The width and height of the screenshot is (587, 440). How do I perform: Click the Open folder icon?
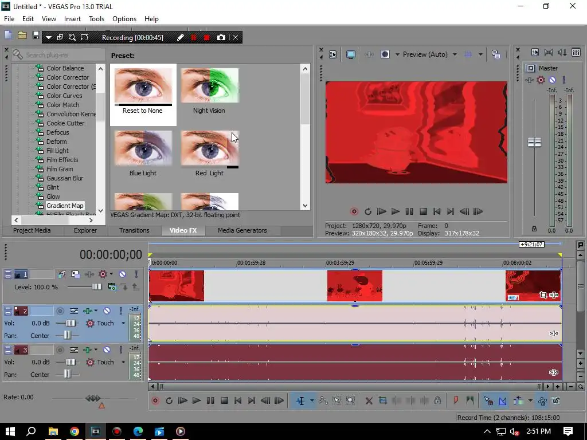point(22,36)
